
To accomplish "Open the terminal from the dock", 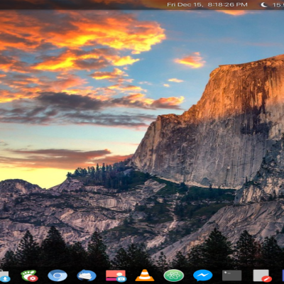I will pos(232,275).
